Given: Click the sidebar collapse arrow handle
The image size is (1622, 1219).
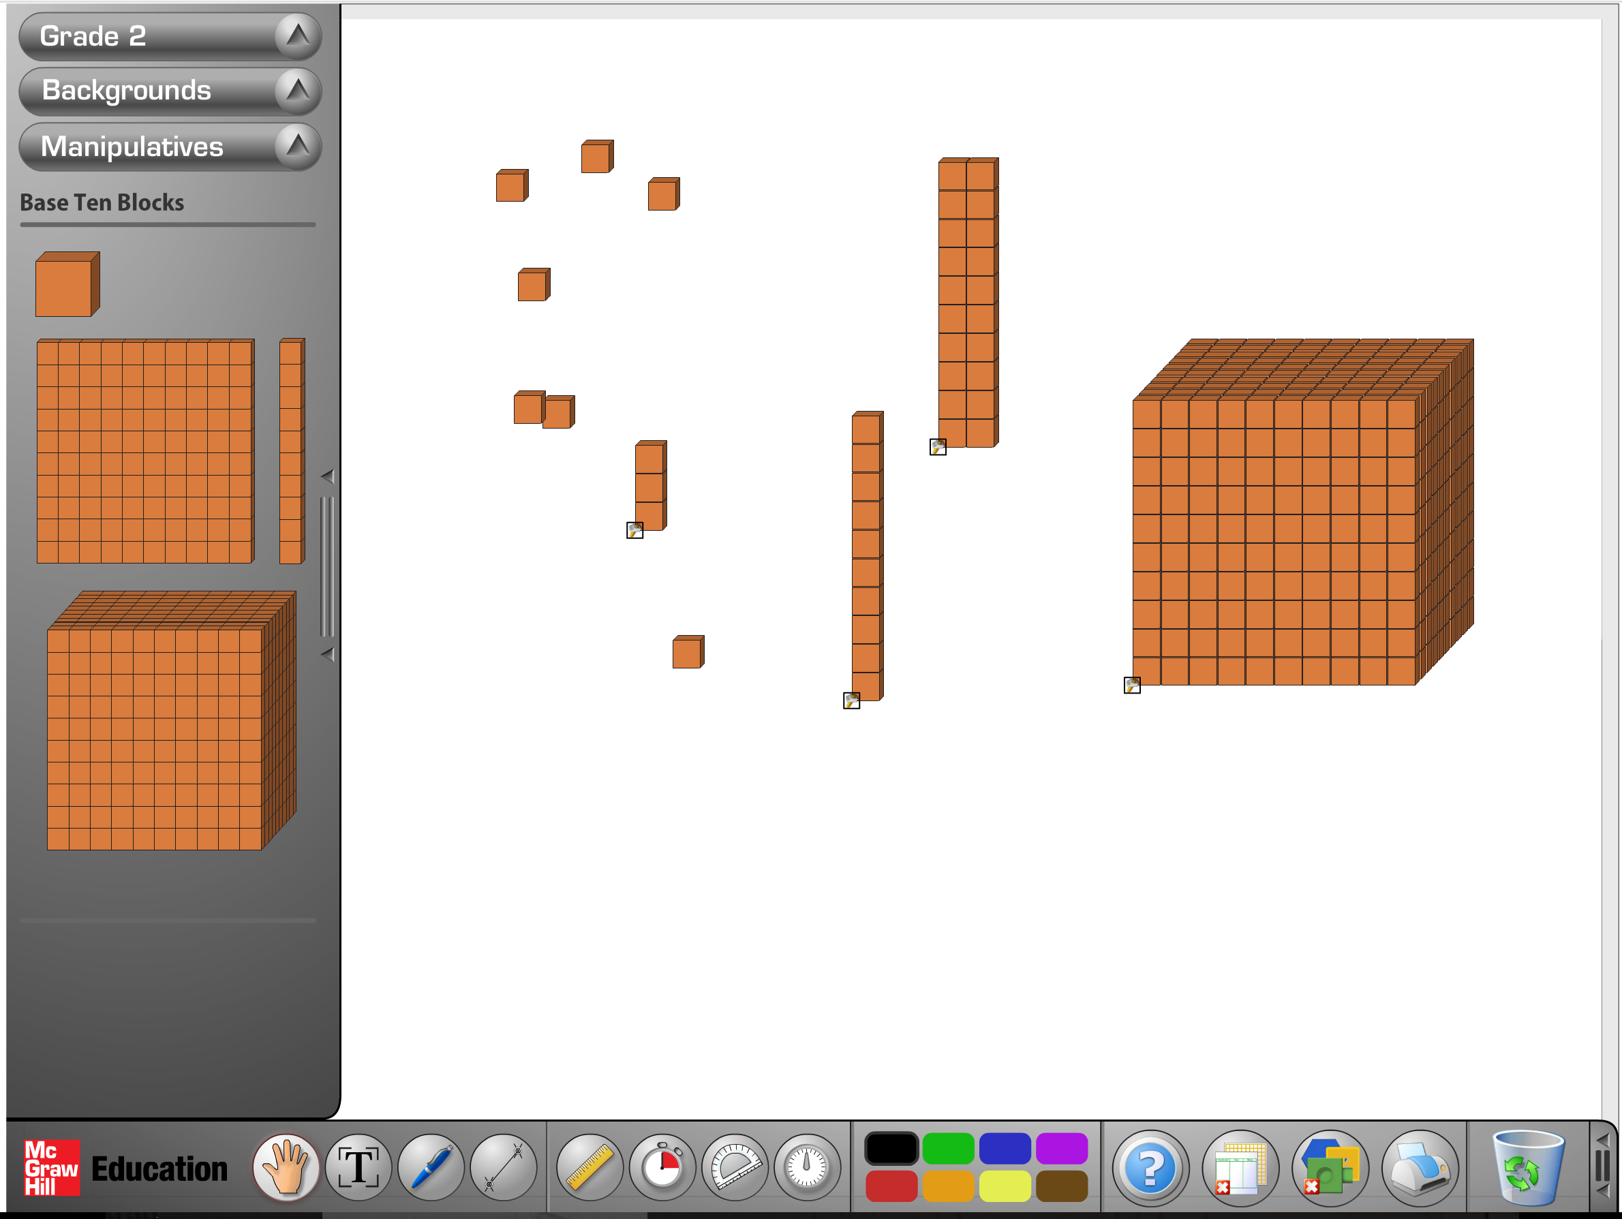Looking at the screenshot, I should pos(328,476).
